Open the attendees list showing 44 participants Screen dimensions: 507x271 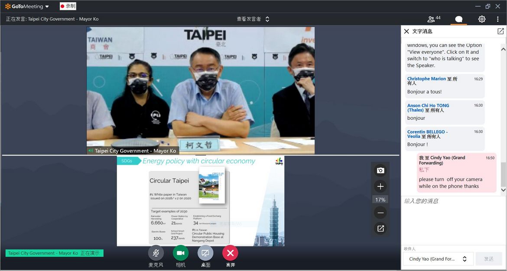434,19
